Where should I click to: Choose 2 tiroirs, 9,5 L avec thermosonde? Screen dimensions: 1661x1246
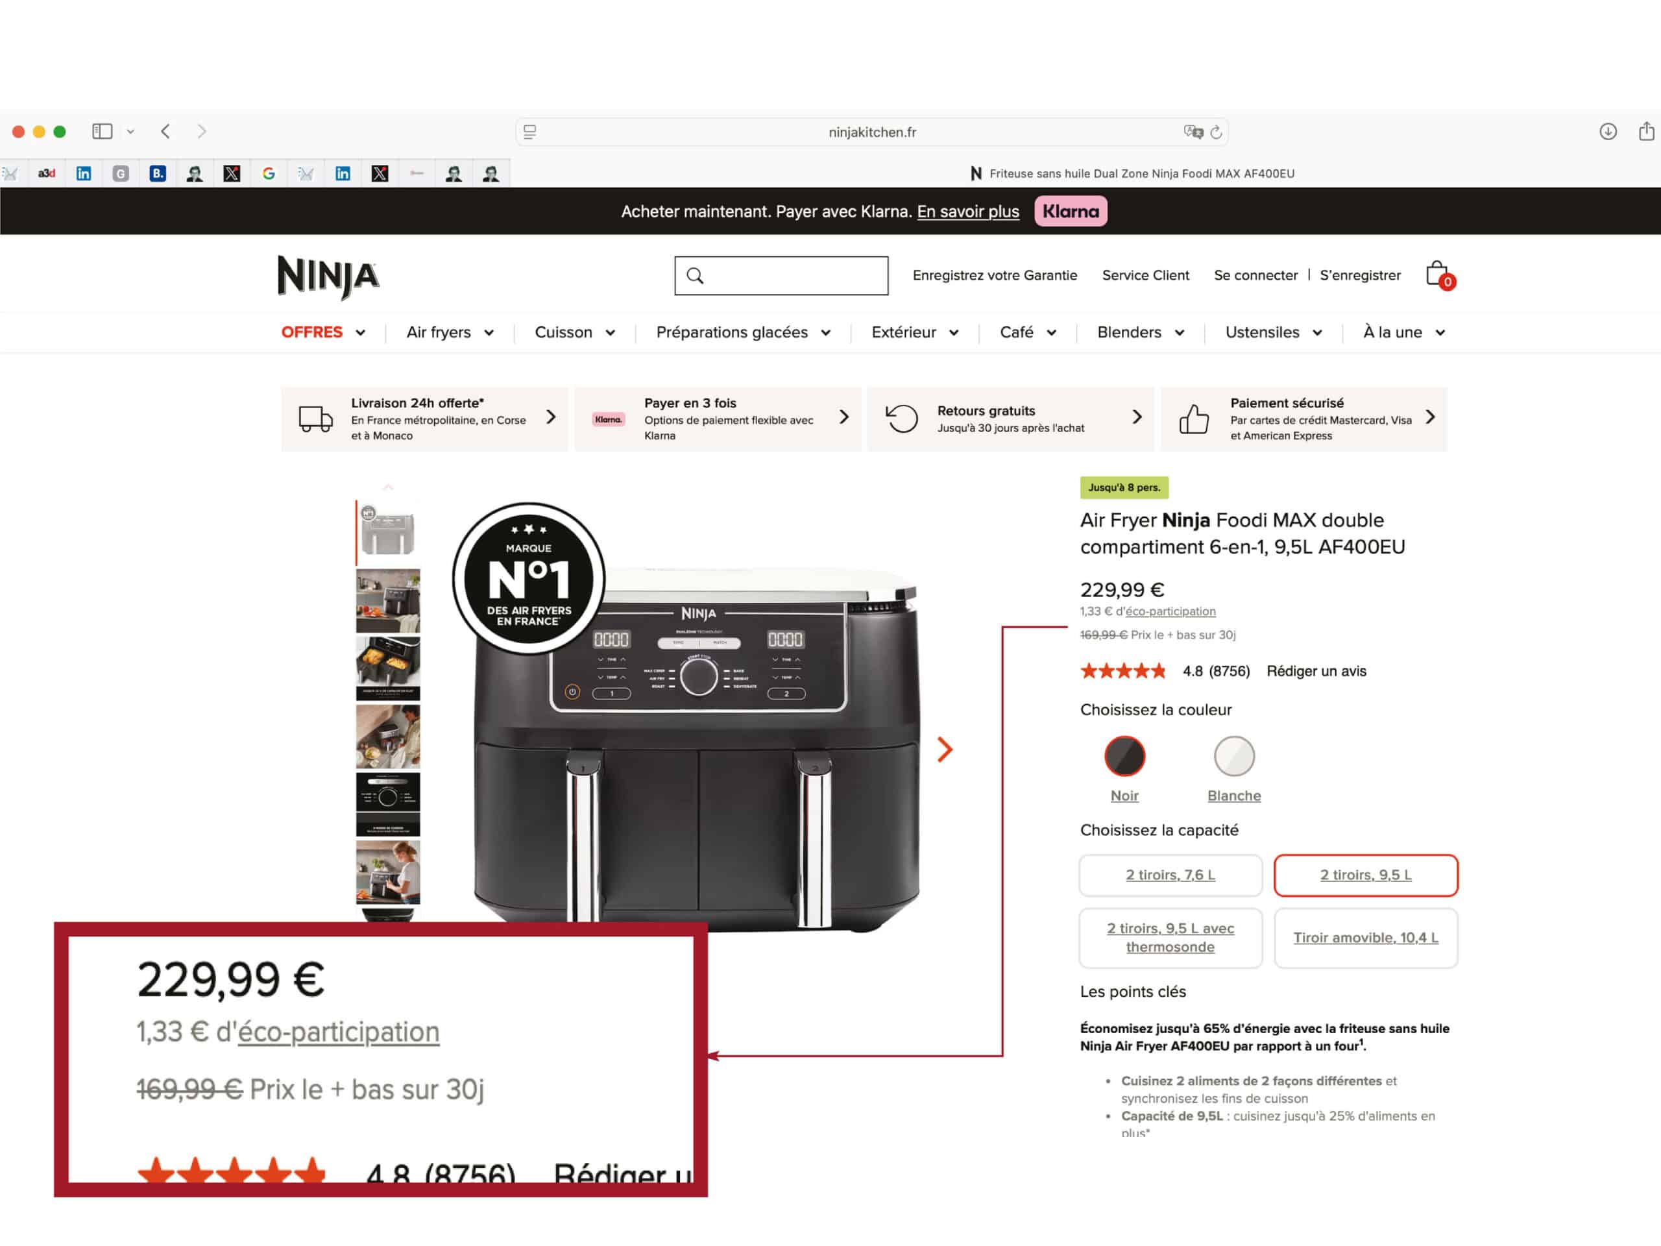(x=1170, y=937)
